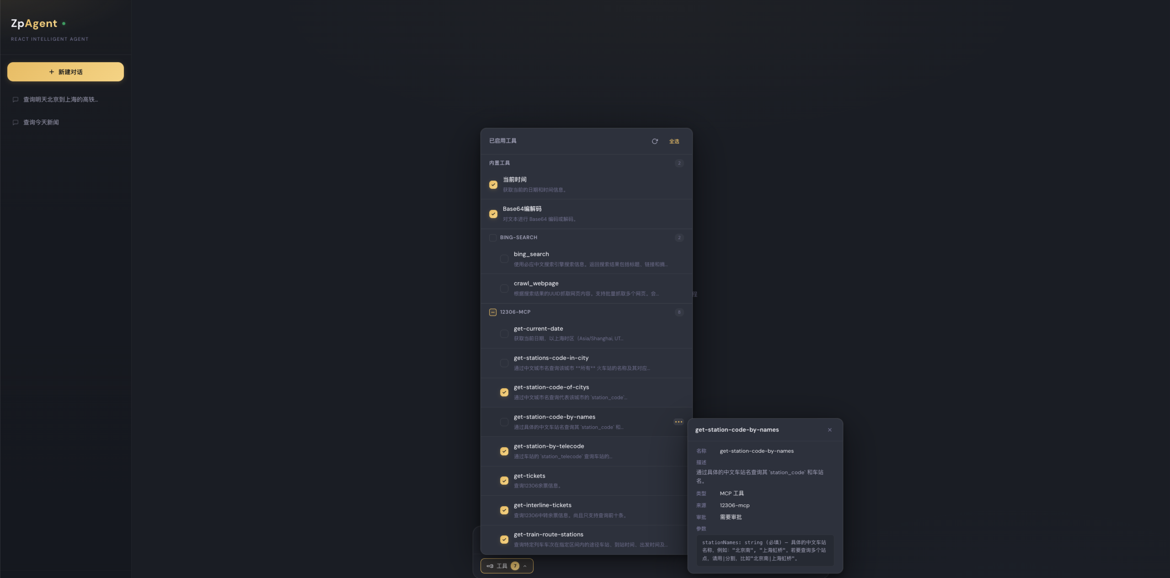Click the 12306-MCP group label
Screen dimensions: 1170x578
pos(515,312)
